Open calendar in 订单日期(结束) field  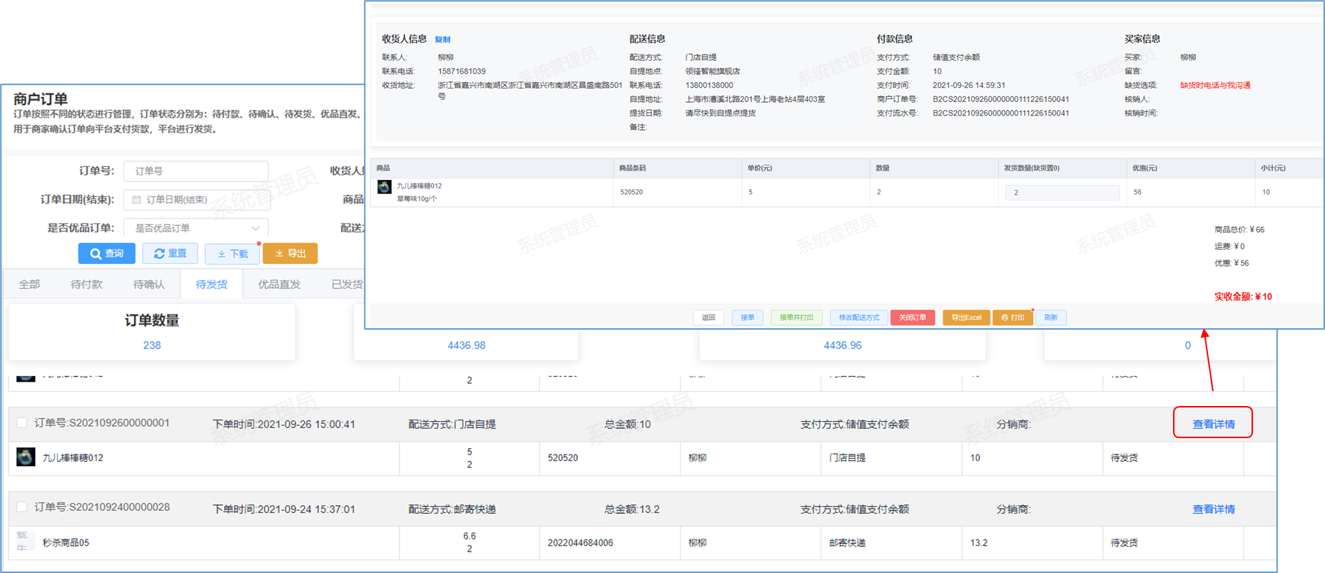(137, 200)
